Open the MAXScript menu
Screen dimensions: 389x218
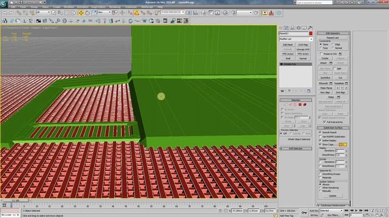tap(147, 7)
